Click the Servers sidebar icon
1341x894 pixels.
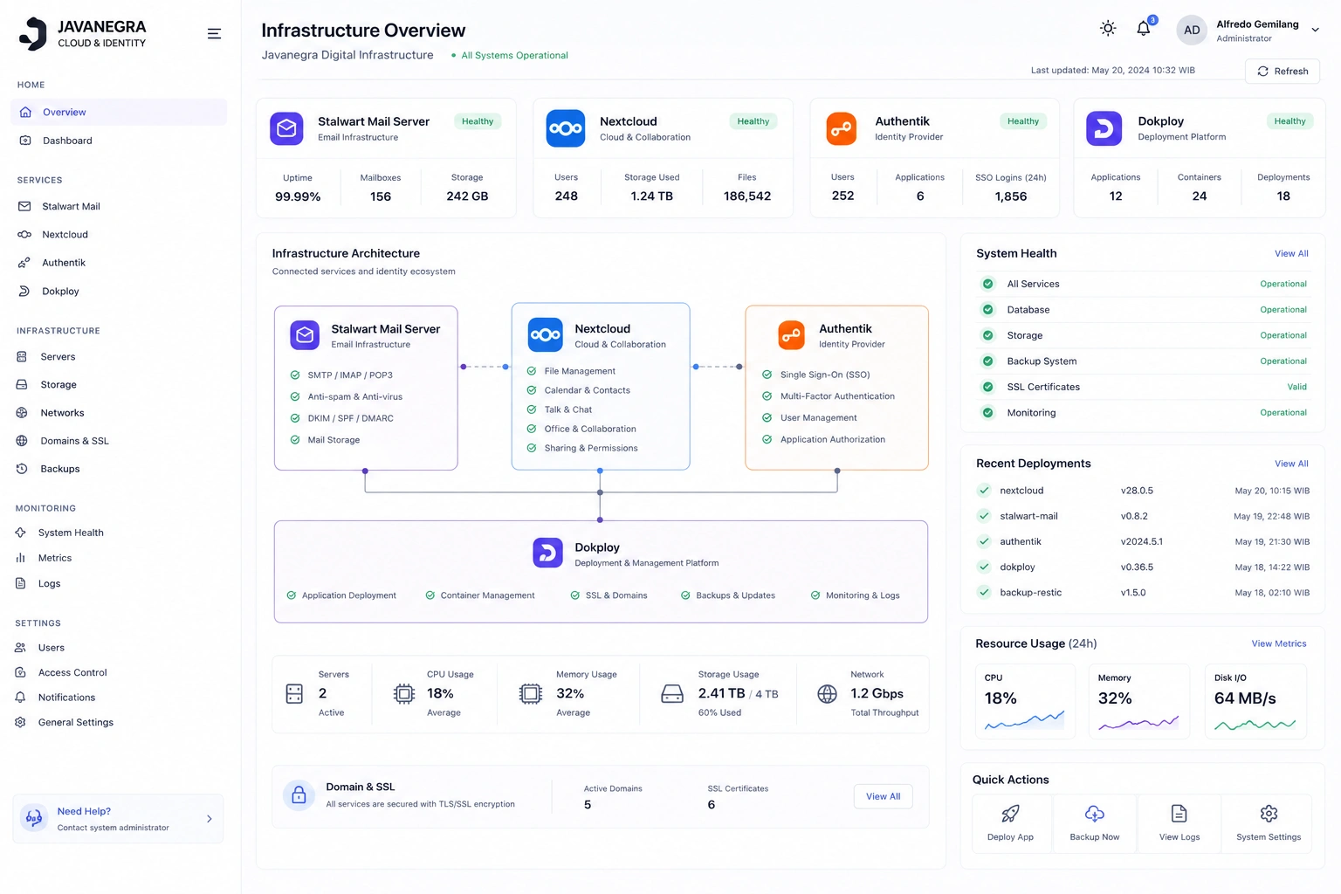tap(22, 356)
